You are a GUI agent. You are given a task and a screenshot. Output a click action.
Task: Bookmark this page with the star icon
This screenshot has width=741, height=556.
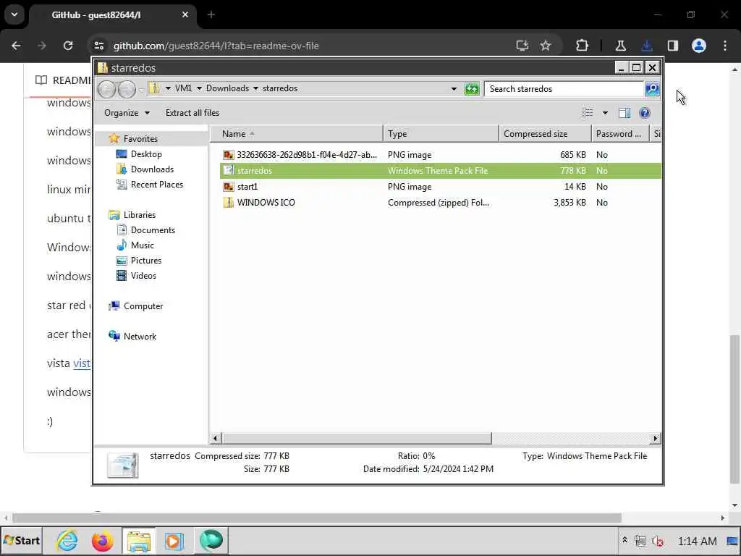click(x=546, y=46)
